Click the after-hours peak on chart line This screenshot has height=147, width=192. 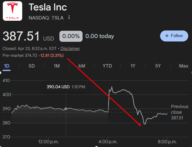[110, 87]
